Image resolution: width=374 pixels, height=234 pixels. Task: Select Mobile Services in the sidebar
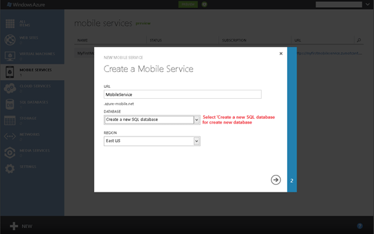click(x=32, y=72)
